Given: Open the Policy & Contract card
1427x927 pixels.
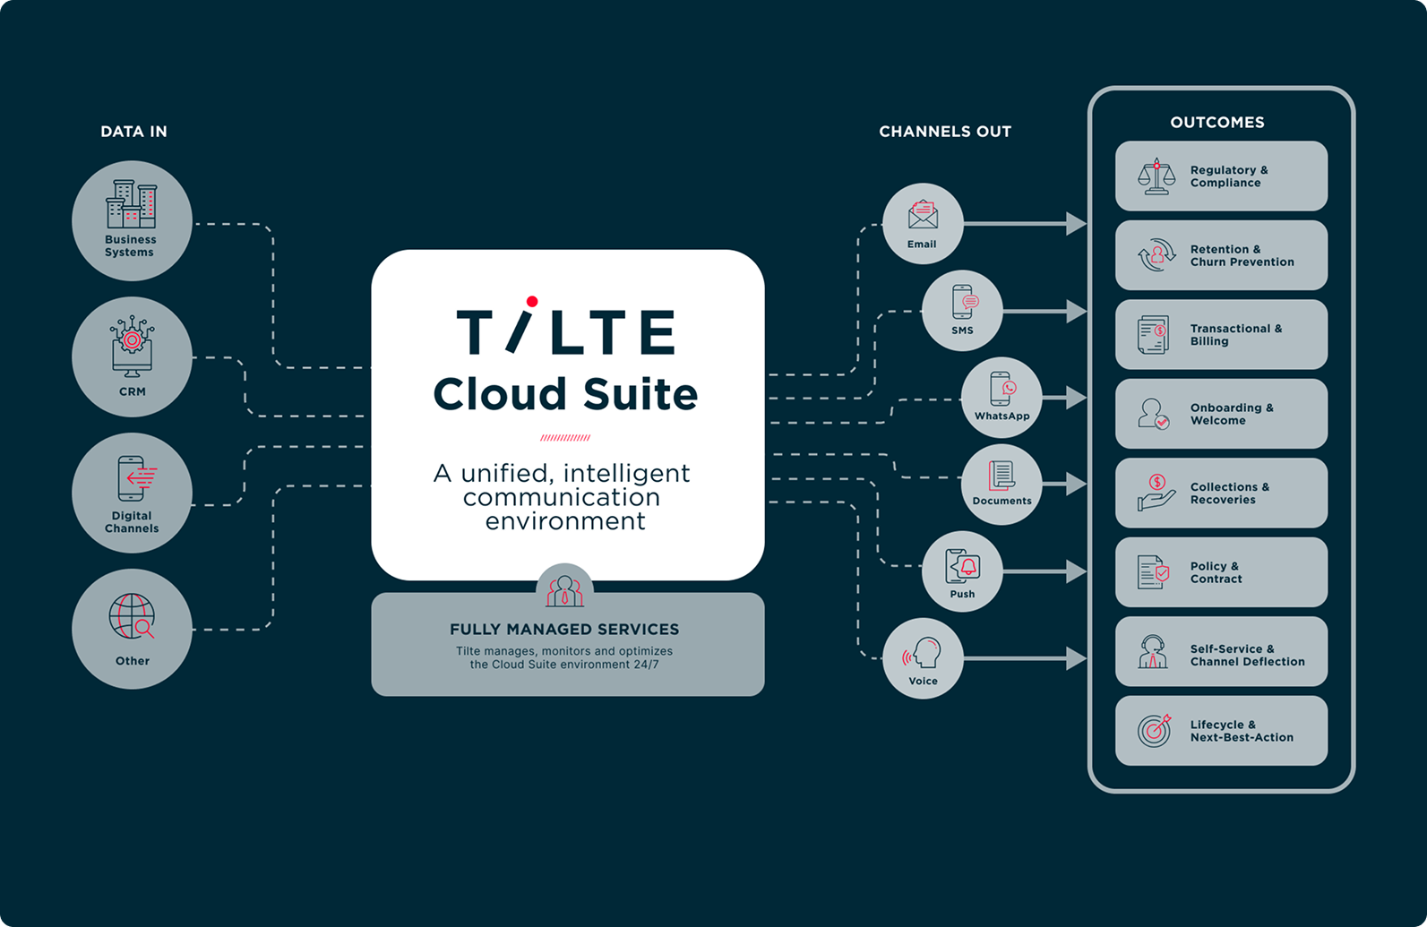Looking at the screenshot, I should pyautogui.click(x=1221, y=572).
